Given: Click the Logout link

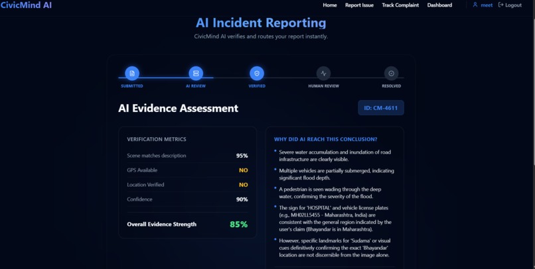Looking at the screenshot, I should coord(513,5).
